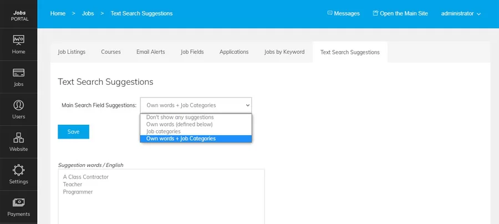Click the Jobs PORTAL logo
Viewport: 499px width, 224px height.
[x=20, y=16]
